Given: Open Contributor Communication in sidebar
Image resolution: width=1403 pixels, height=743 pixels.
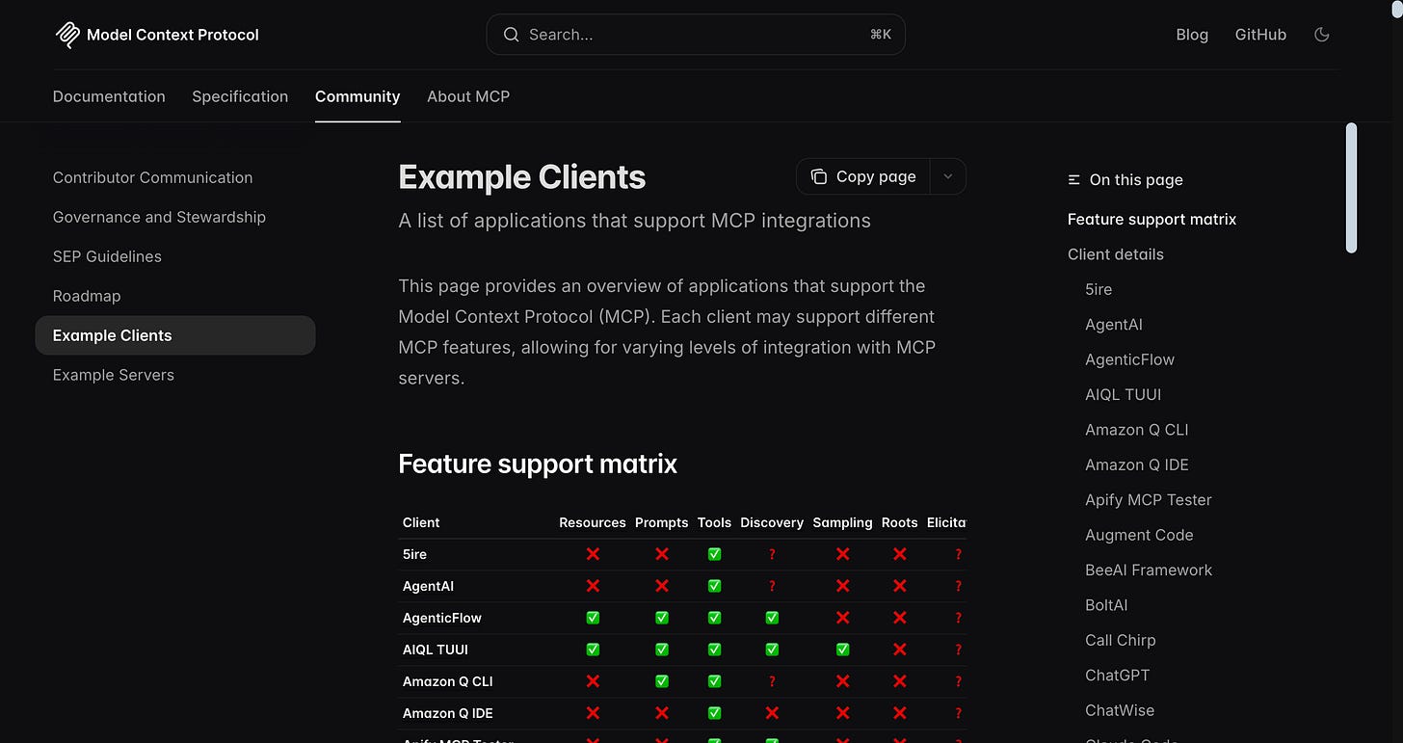Looking at the screenshot, I should 153,177.
